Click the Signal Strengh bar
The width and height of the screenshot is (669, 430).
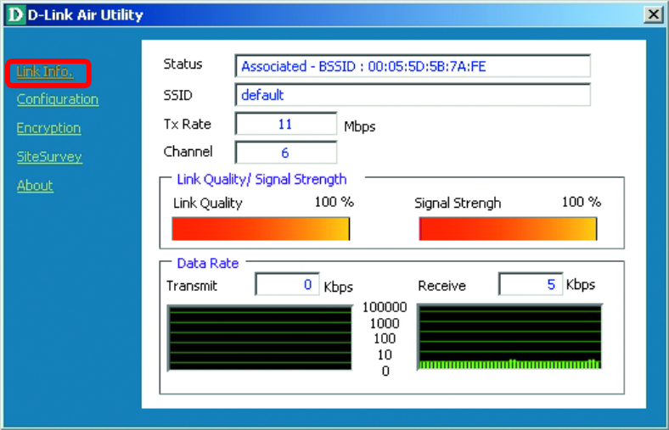tap(508, 229)
